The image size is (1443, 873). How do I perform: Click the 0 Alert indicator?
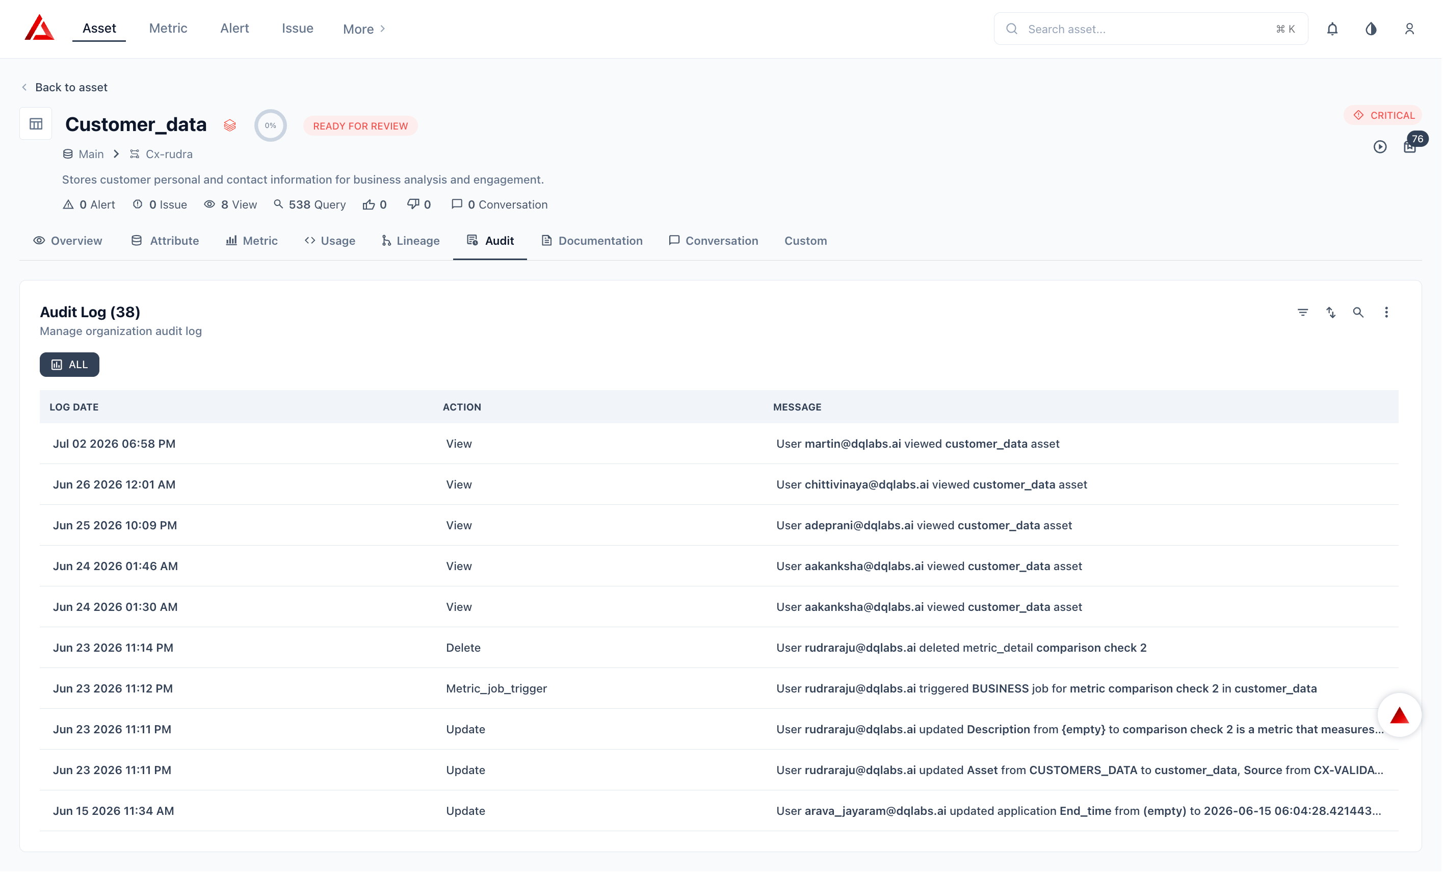click(88, 204)
